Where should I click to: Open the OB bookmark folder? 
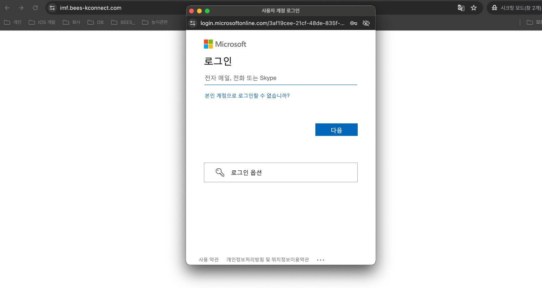click(96, 22)
